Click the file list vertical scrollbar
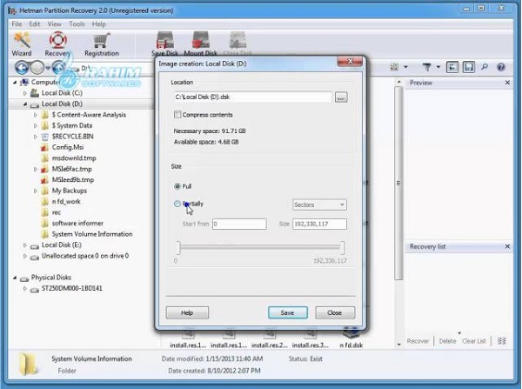Image resolution: width=522 pixels, height=389 pixels. (398, 183)
